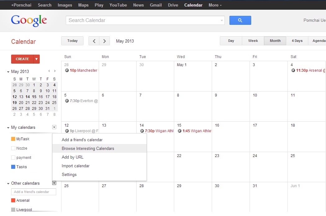Open My calendars options dropdown
Image resolution: width=326 pixels, height=216 pixels.
pyautogui.click(x=54, y=127)
